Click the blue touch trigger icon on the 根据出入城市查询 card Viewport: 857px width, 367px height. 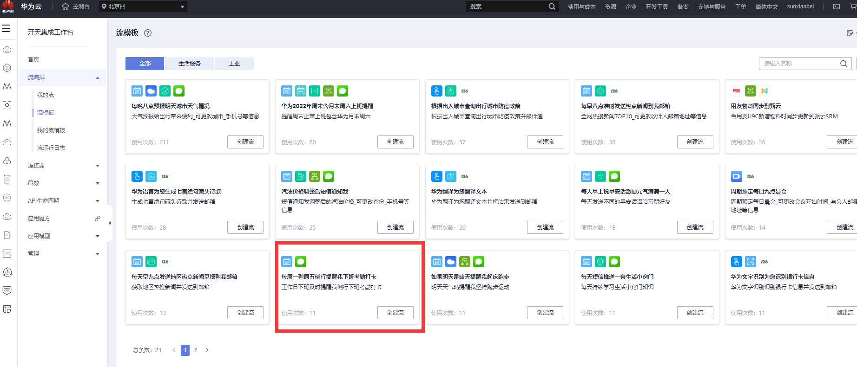[x=437, y=91]
